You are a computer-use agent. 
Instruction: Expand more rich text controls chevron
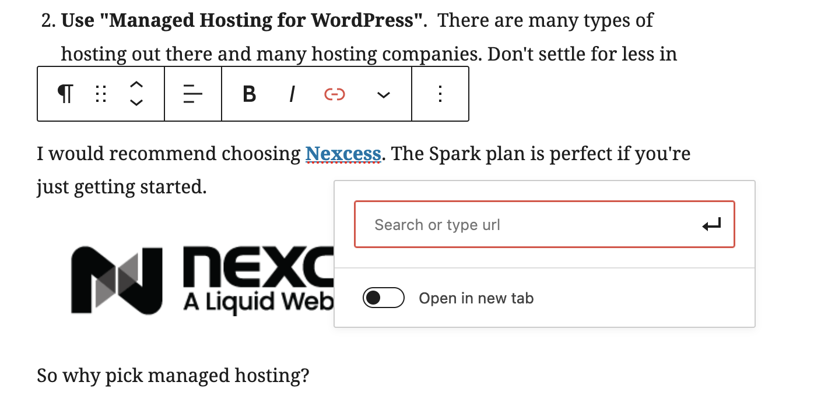click(x=383, y=94)
